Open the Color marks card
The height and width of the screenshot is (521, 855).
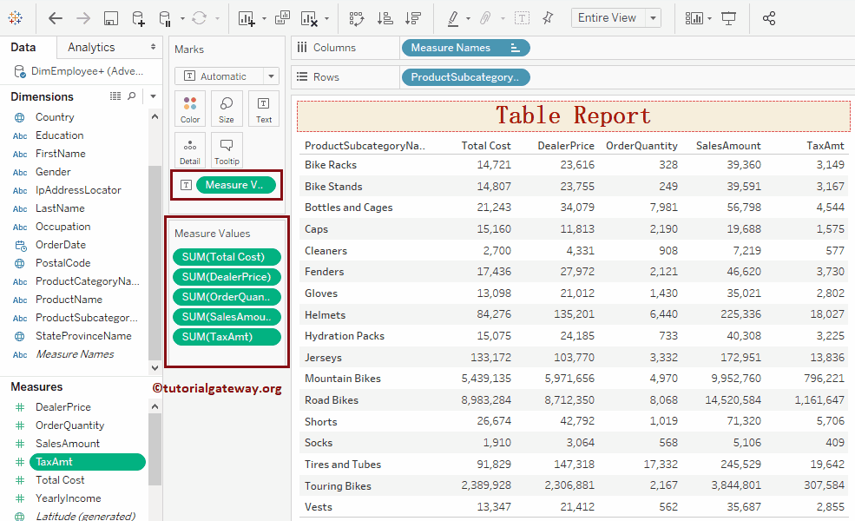190,109
